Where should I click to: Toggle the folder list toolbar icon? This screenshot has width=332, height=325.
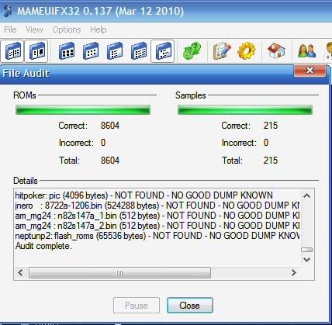coord(12,51)
